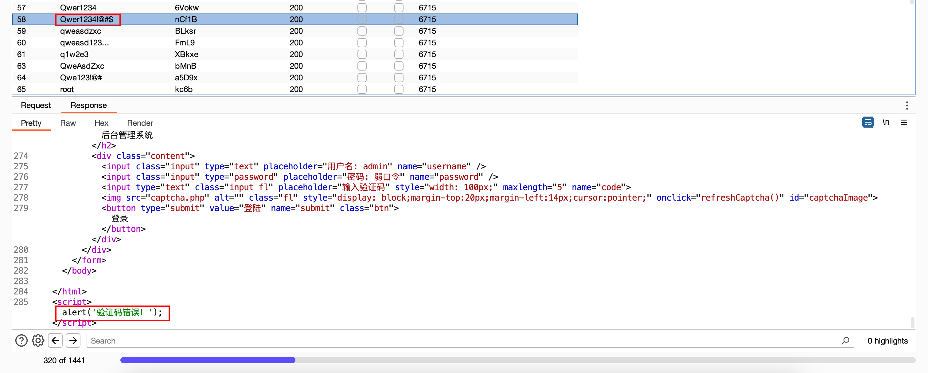Screen dimensions: 928x373
Task: Click captcha value XBkxe
Action: pos(187,54)
